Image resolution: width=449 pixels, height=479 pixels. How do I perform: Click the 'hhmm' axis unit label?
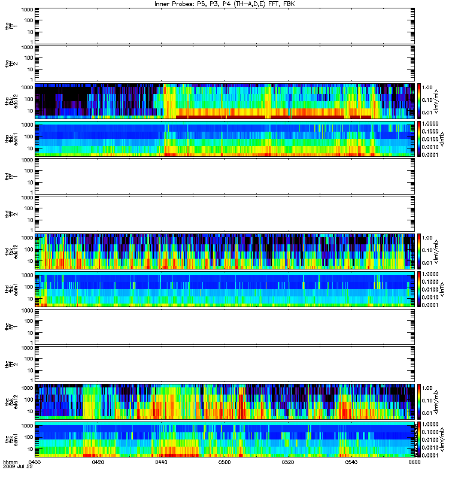click(x=10, y=462)
